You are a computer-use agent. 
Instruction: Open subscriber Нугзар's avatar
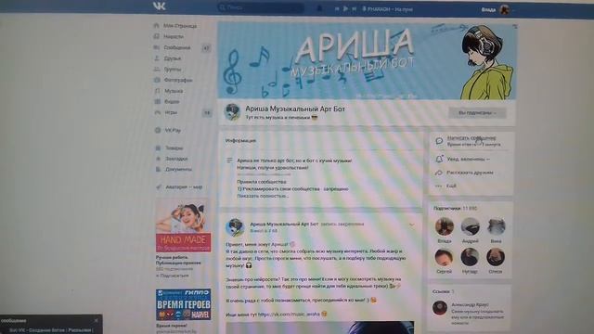[x=470, y=258]
